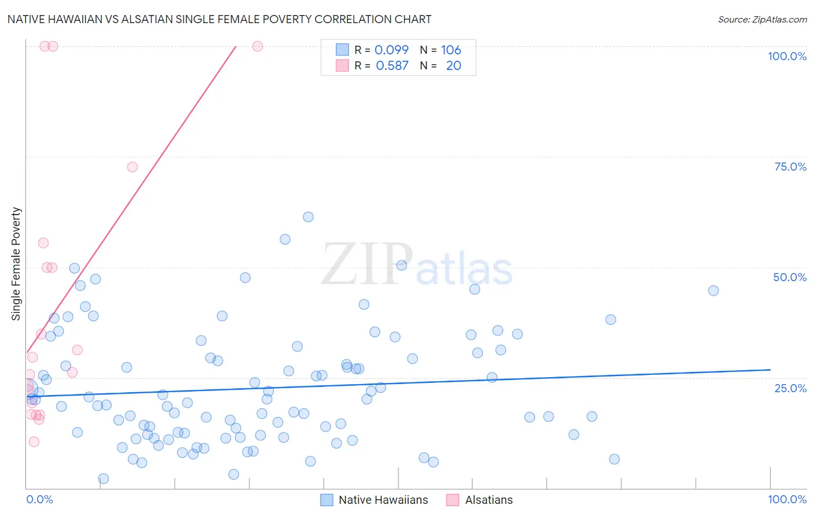The image size is (814, 516).
Task: Select the highest blue data point
Action: (308, 217)
